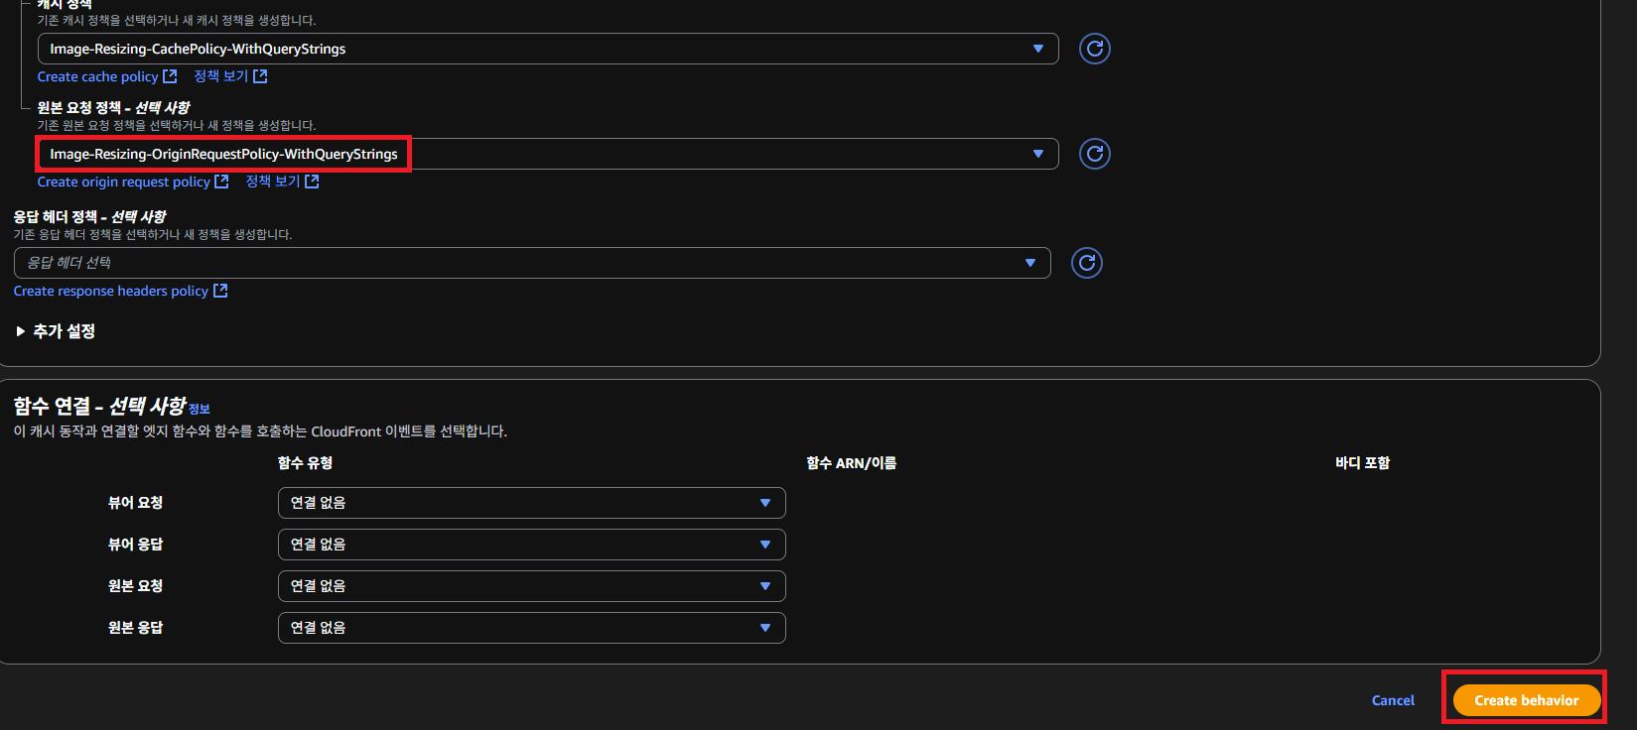The image size is (1637, 730).
Task: Click external-link icon beside Create response headers policy
Action: coord(220,291)
